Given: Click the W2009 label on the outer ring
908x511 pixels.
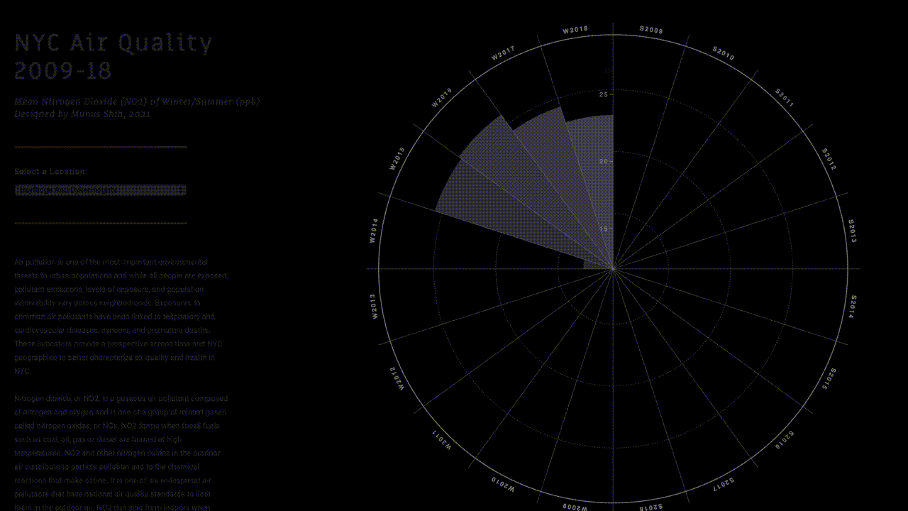Looking at the screenshot, I should click(575, 507).
